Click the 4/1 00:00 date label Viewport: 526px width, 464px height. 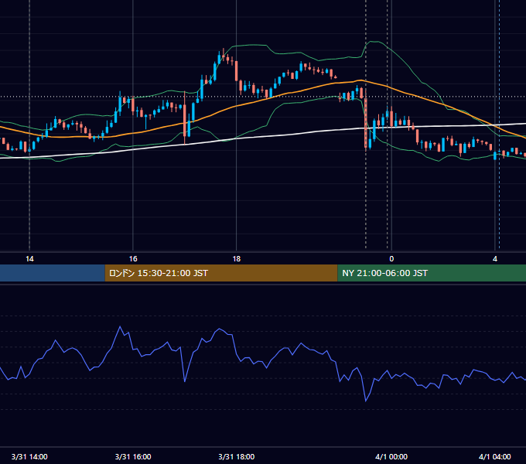pos(391,456)
